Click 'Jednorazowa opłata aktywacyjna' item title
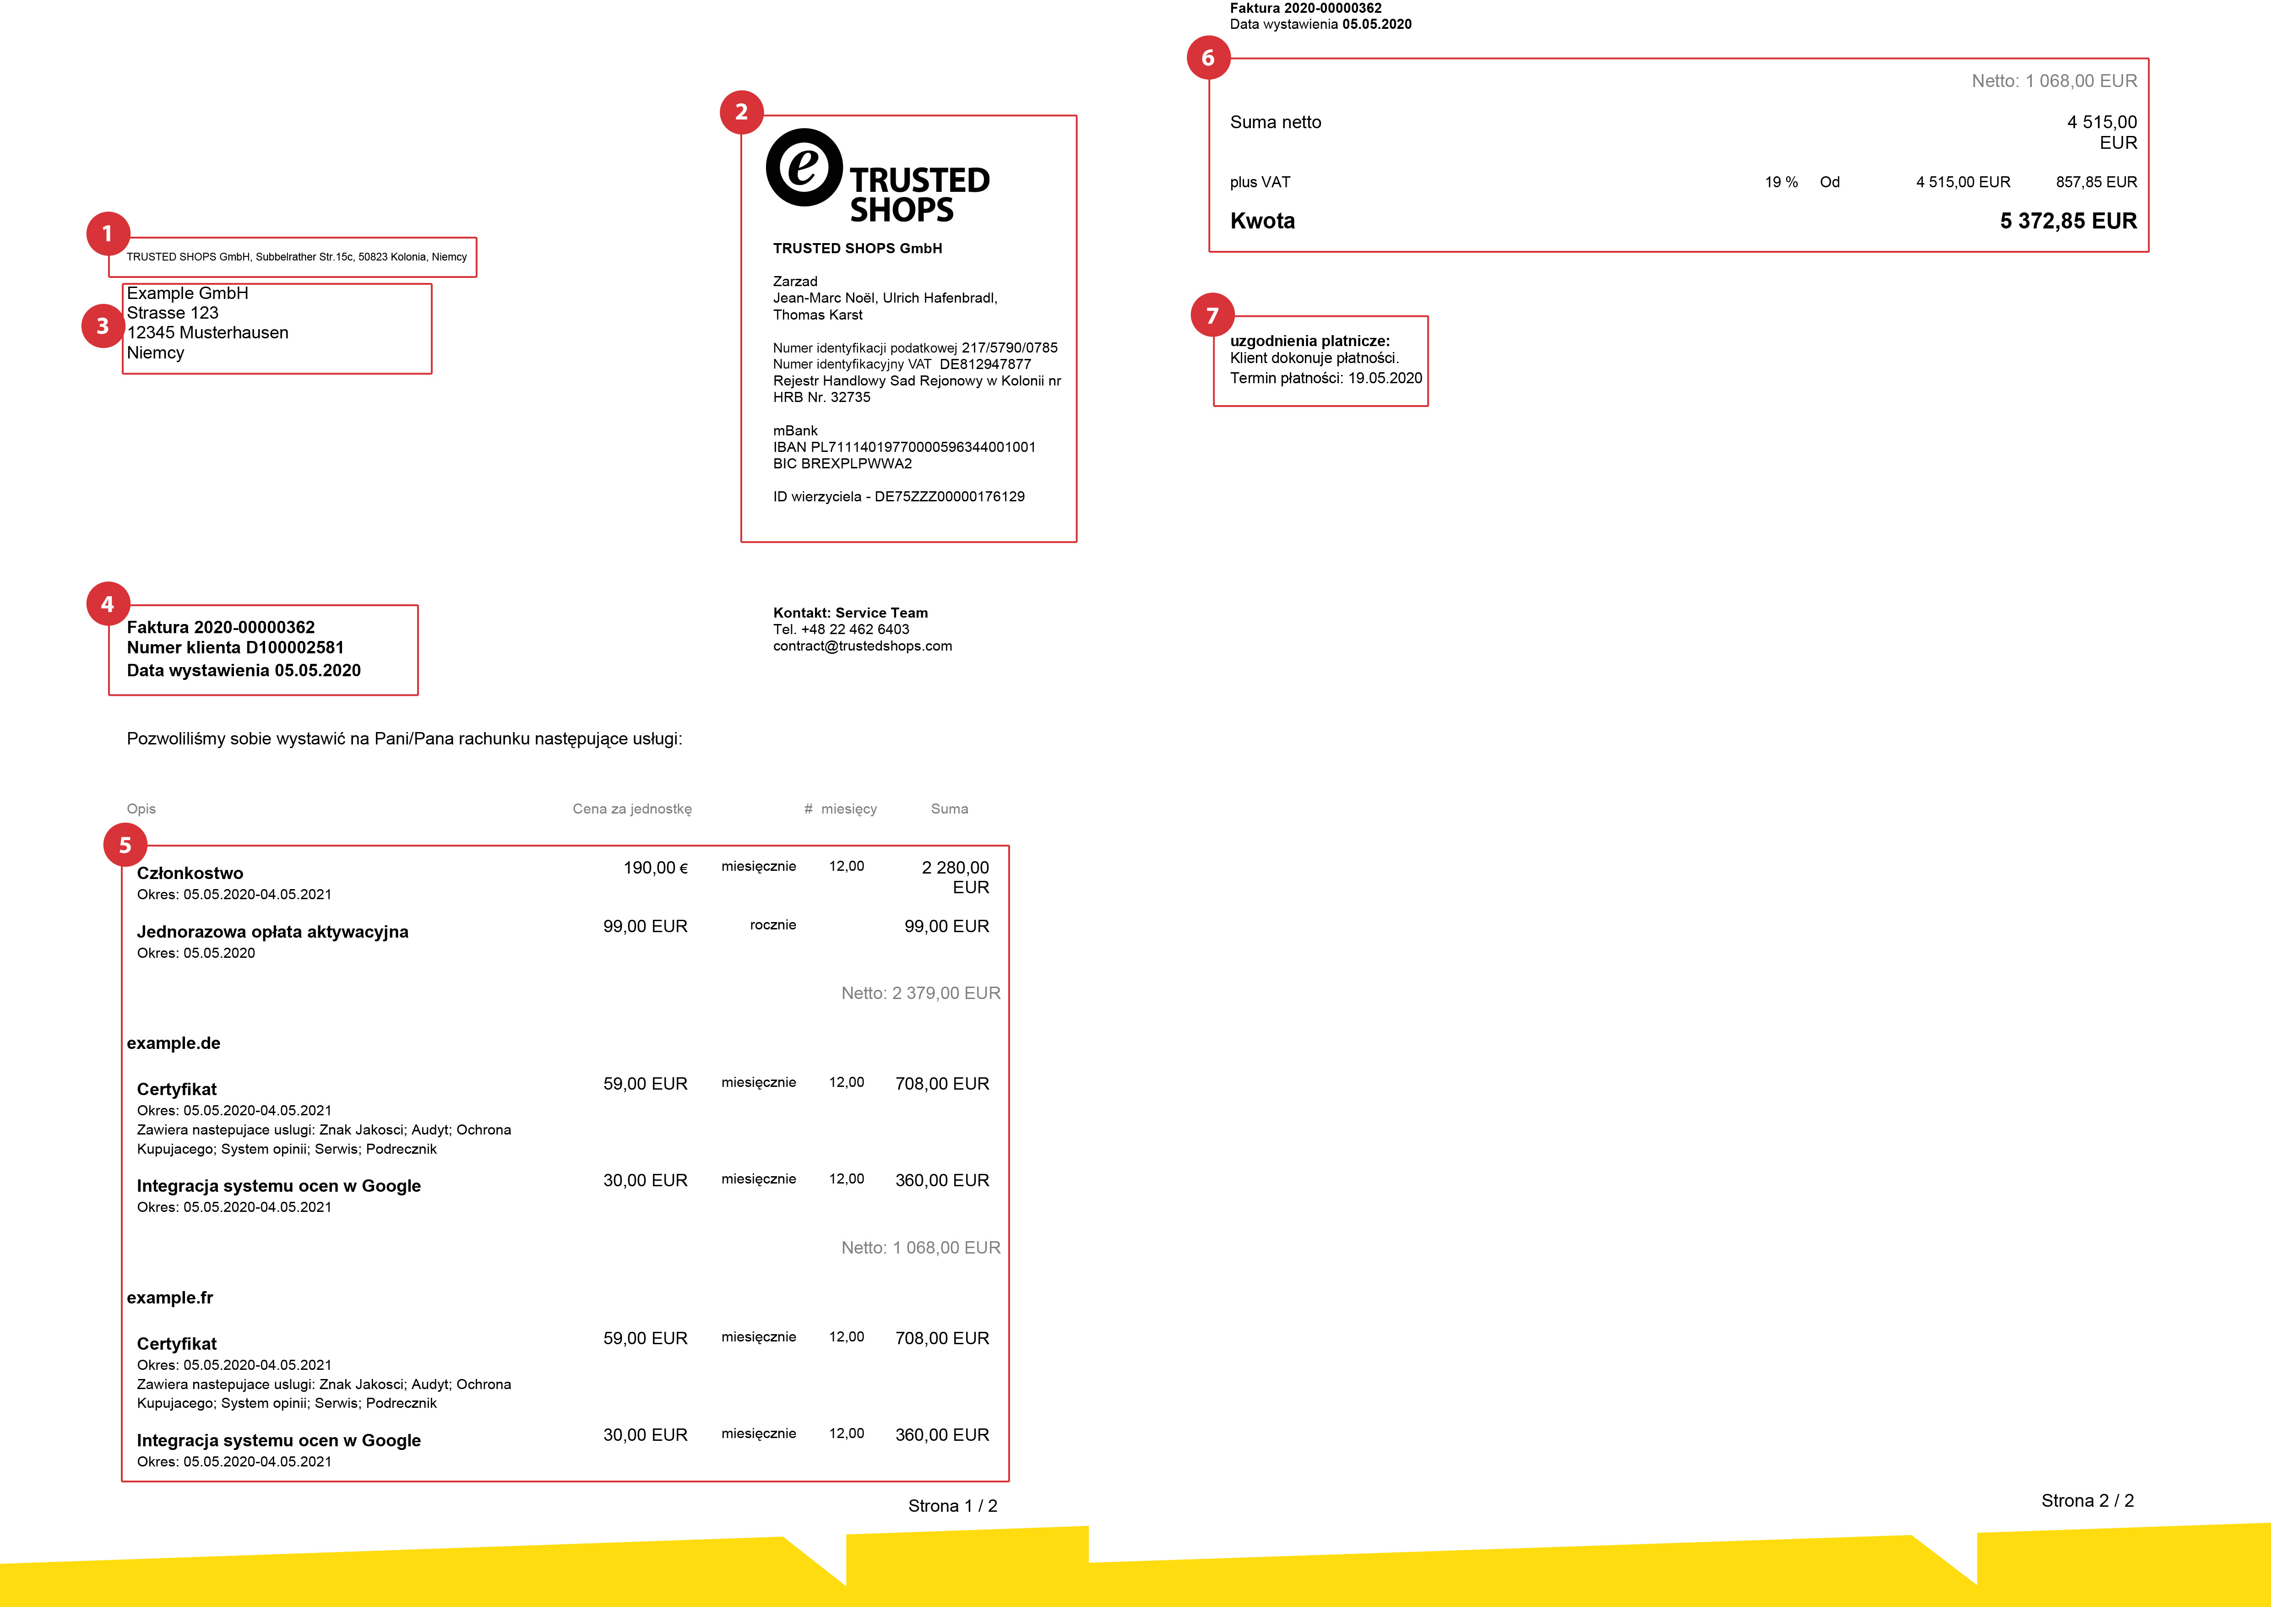This screenshot has height=1607, width=2271. (x=272, y=932)
